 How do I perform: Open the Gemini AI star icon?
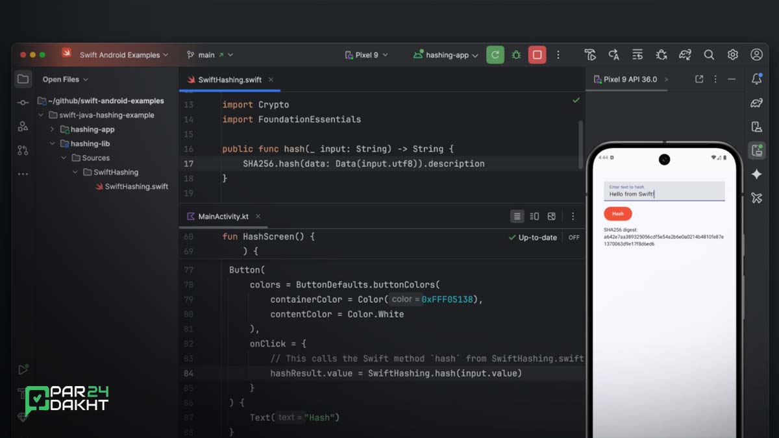click(x=757, y=173)
